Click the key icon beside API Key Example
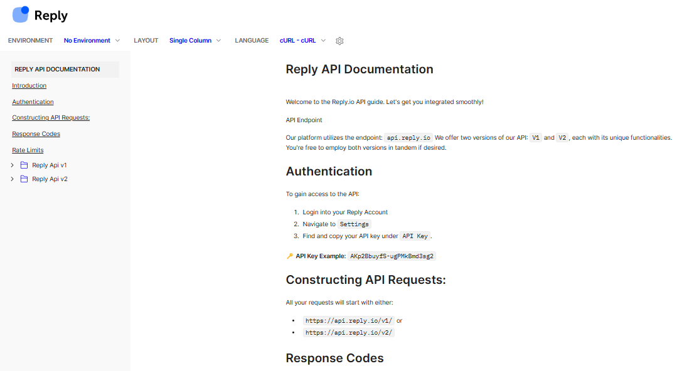687x371 pixels. [x=290, y=256]
